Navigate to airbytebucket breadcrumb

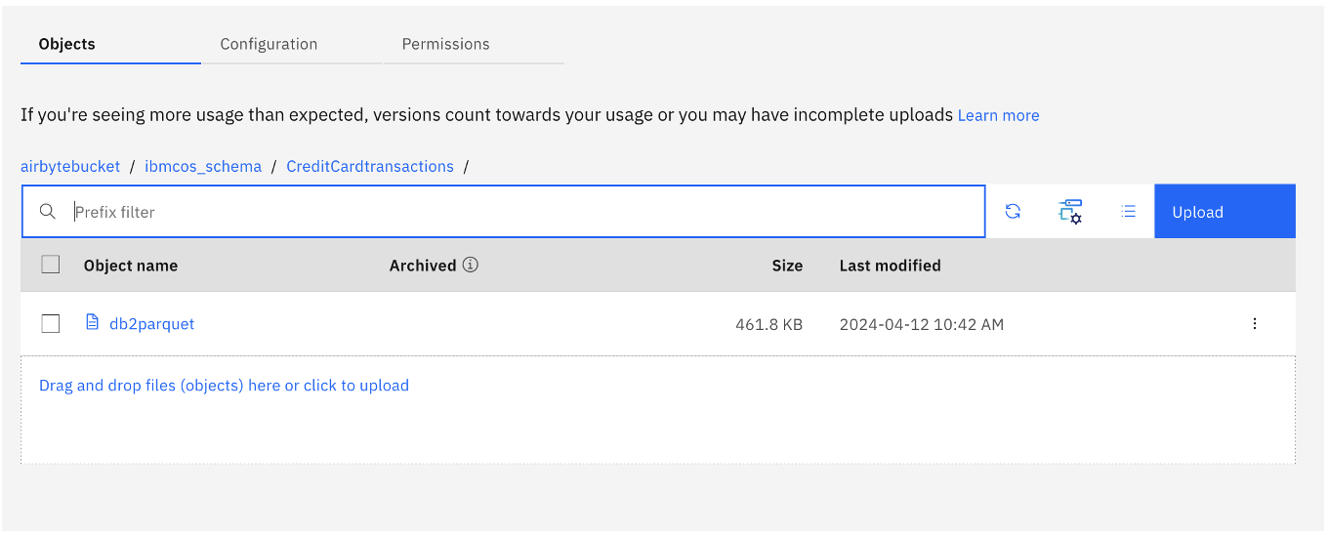coord(70,166)
